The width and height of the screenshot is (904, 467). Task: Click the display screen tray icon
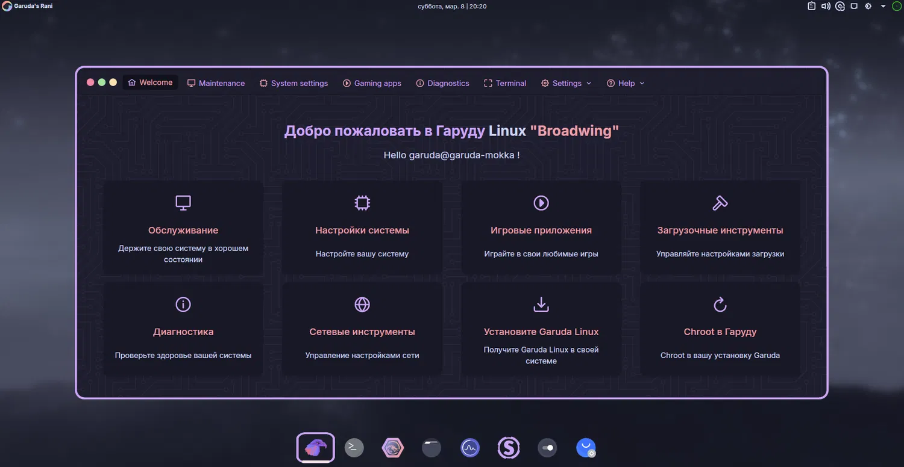coord(854,6)
